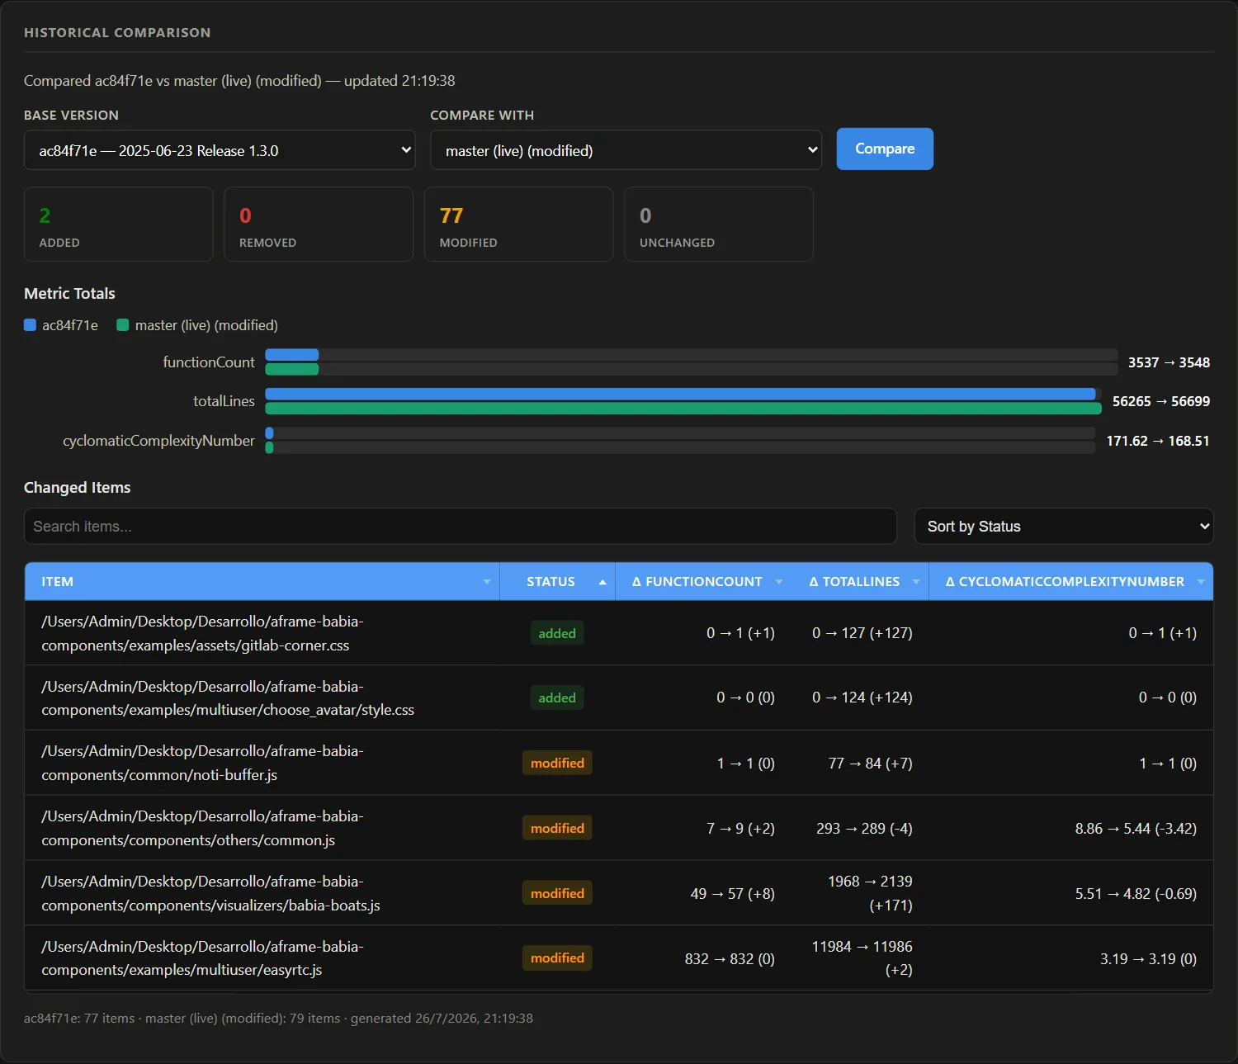Select the gitlab-corner.css file path

[202, 633]
